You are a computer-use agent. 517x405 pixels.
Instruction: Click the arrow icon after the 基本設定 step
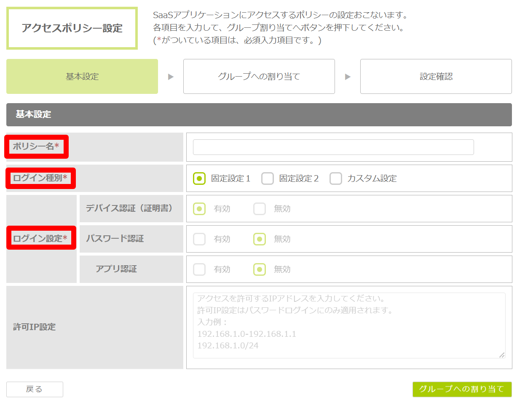click(x=171, y=77)
